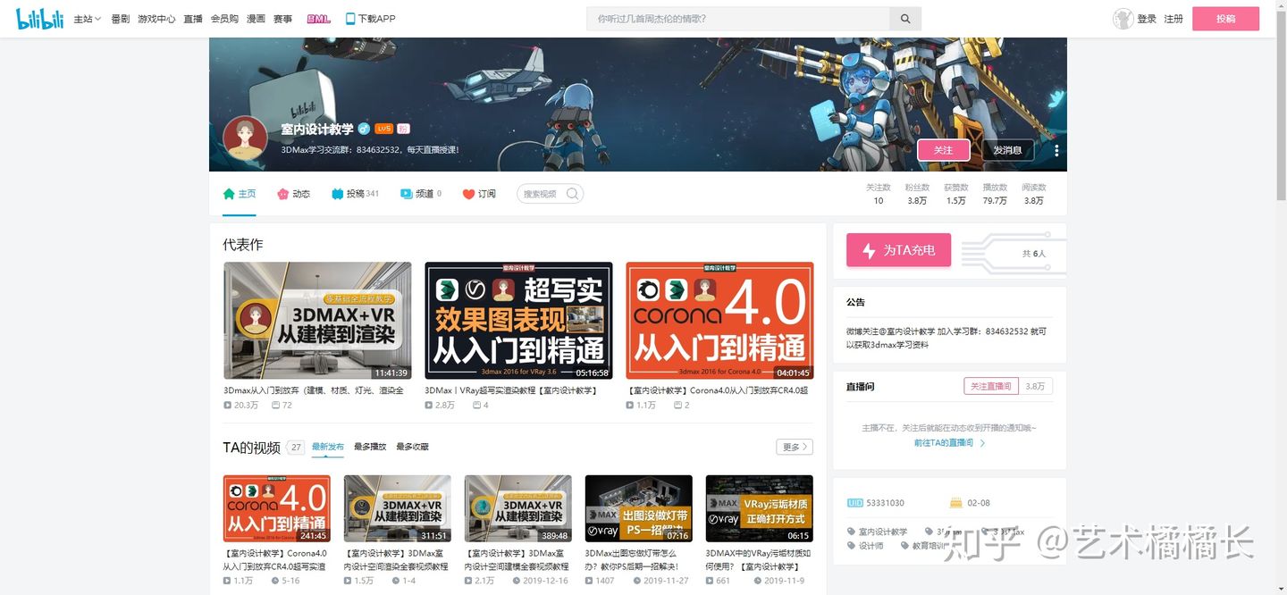
Task: Open the 粉丝数 3.8万 stat
Action: tap(917, 194)
